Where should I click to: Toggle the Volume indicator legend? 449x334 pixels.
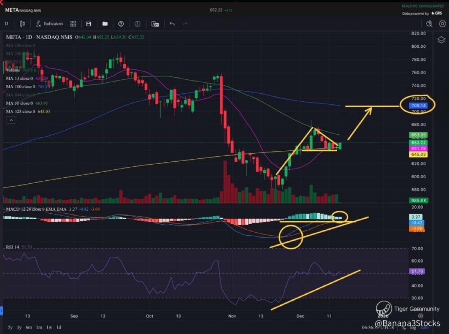pos(21,70)
